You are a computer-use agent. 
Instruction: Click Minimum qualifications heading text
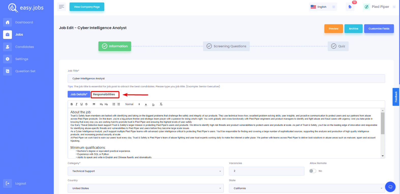pos(88,147)
